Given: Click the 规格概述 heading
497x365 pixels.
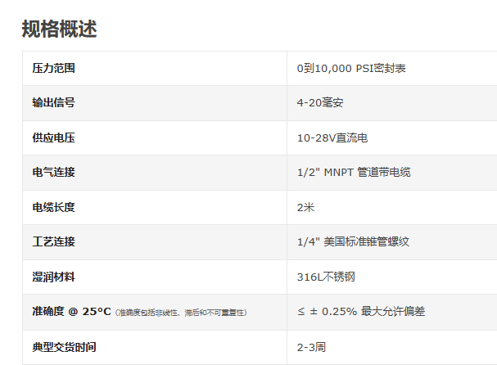Looking at the screenshot, I should (x=60, y=29).
